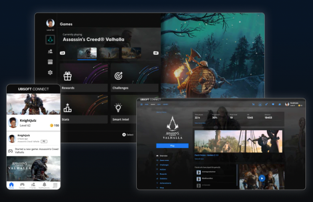Open the Challenges target tile
This screenshot has height=202, width=313.
pos(135,77)
